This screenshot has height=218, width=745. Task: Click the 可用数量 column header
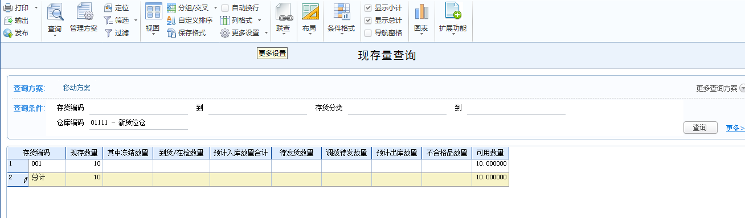pyautogui.click(x=490, y=153)
